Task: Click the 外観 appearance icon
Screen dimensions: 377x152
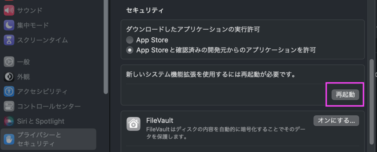Action: click(x=9, y=77)
